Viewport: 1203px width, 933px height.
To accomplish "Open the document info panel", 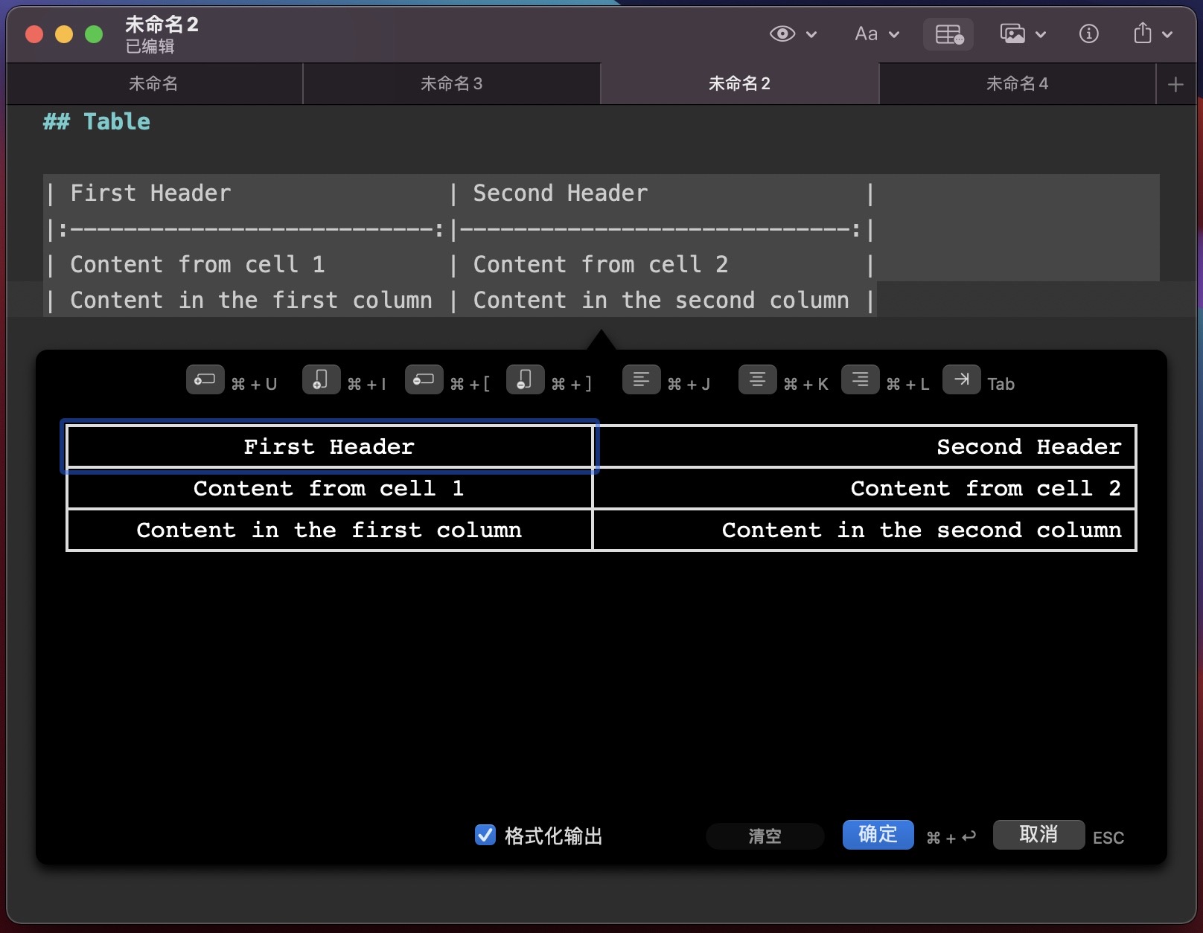I will click(x=1088, y=34).
